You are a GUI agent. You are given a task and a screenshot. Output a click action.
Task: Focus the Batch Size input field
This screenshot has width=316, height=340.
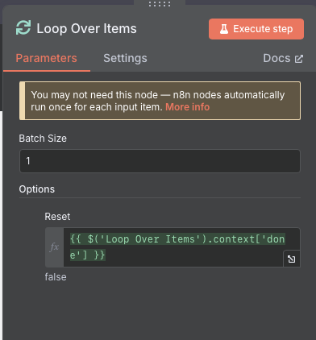[160, 161]
